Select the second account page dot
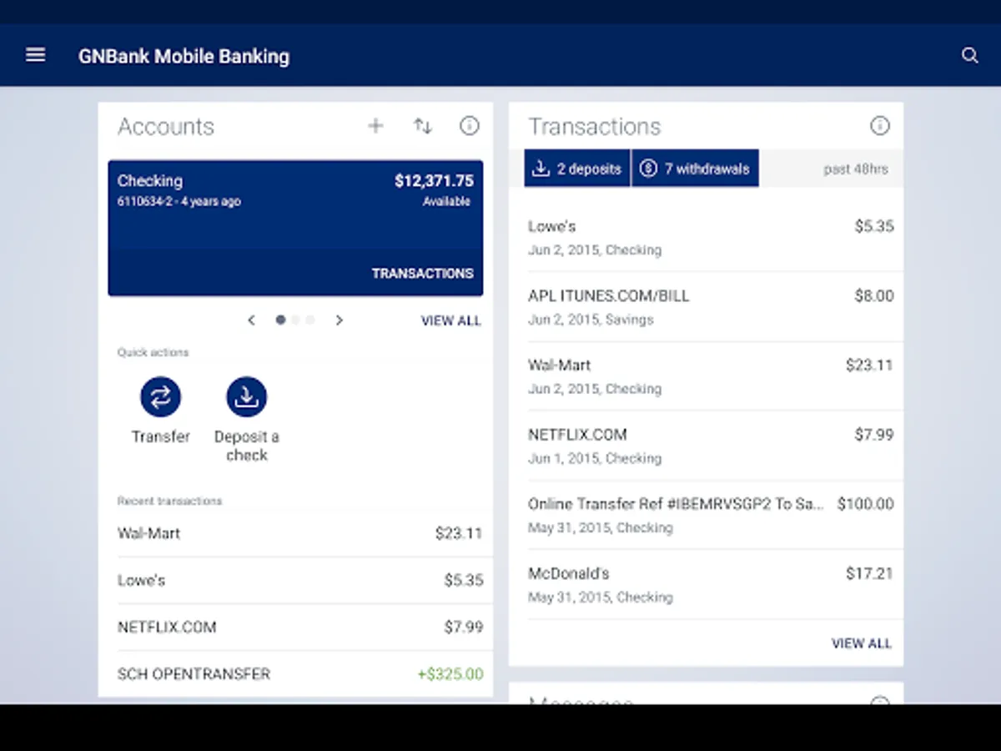The image size is (1001, 751). point(295,320)
